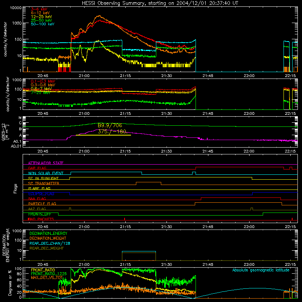This screenshot has width=302, height=302.
Task: Click the NON_SOLAR_EVENT flag label
Action: (46, 173)
